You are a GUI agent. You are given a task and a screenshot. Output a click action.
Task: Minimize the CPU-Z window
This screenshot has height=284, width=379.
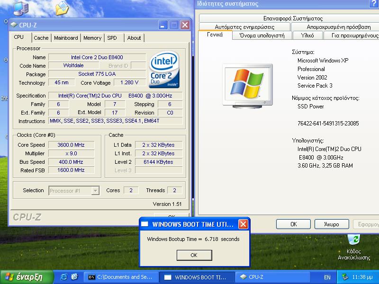click(x=163, y=25)
